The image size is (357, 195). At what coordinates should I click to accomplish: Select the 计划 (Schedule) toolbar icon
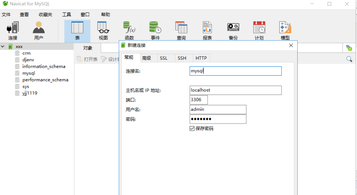pyautogui.click(x=259, y=31)
